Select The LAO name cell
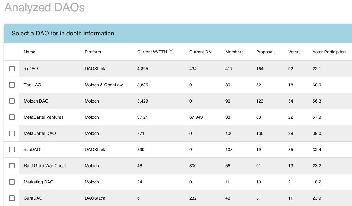Image resolution: width=352 pixels, height=206 pixels. tap(32, 85)
